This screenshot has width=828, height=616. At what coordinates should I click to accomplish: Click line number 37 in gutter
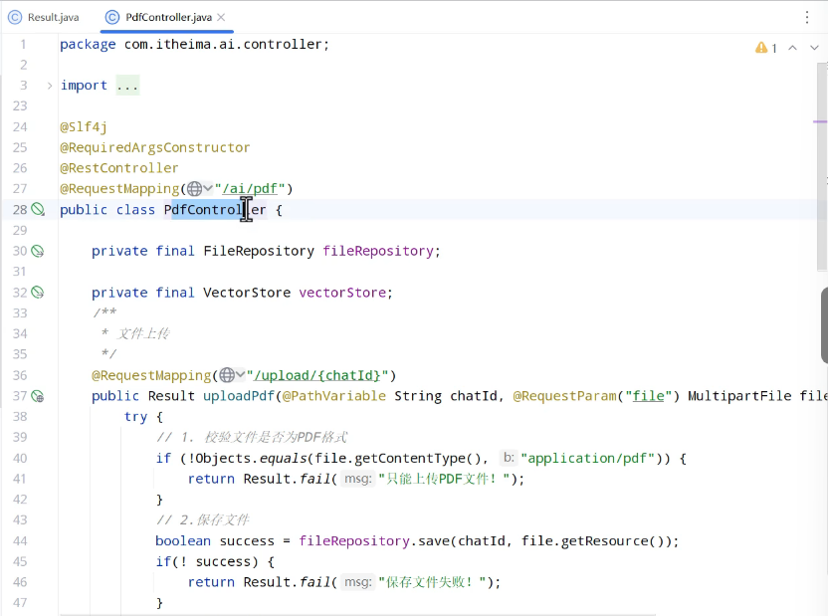pos(20,396)
